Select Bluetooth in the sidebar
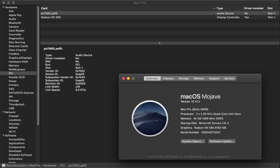The height and width of the screenshot is (168, 280). 15,23
